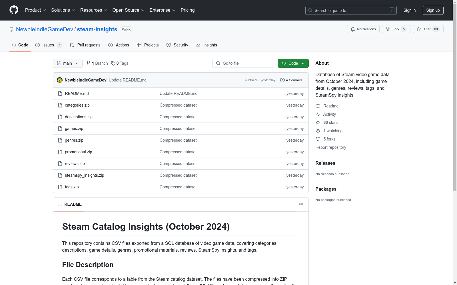Open the green Code dropdown button
This screenshot has height=285, width=457.
(293, 63)
